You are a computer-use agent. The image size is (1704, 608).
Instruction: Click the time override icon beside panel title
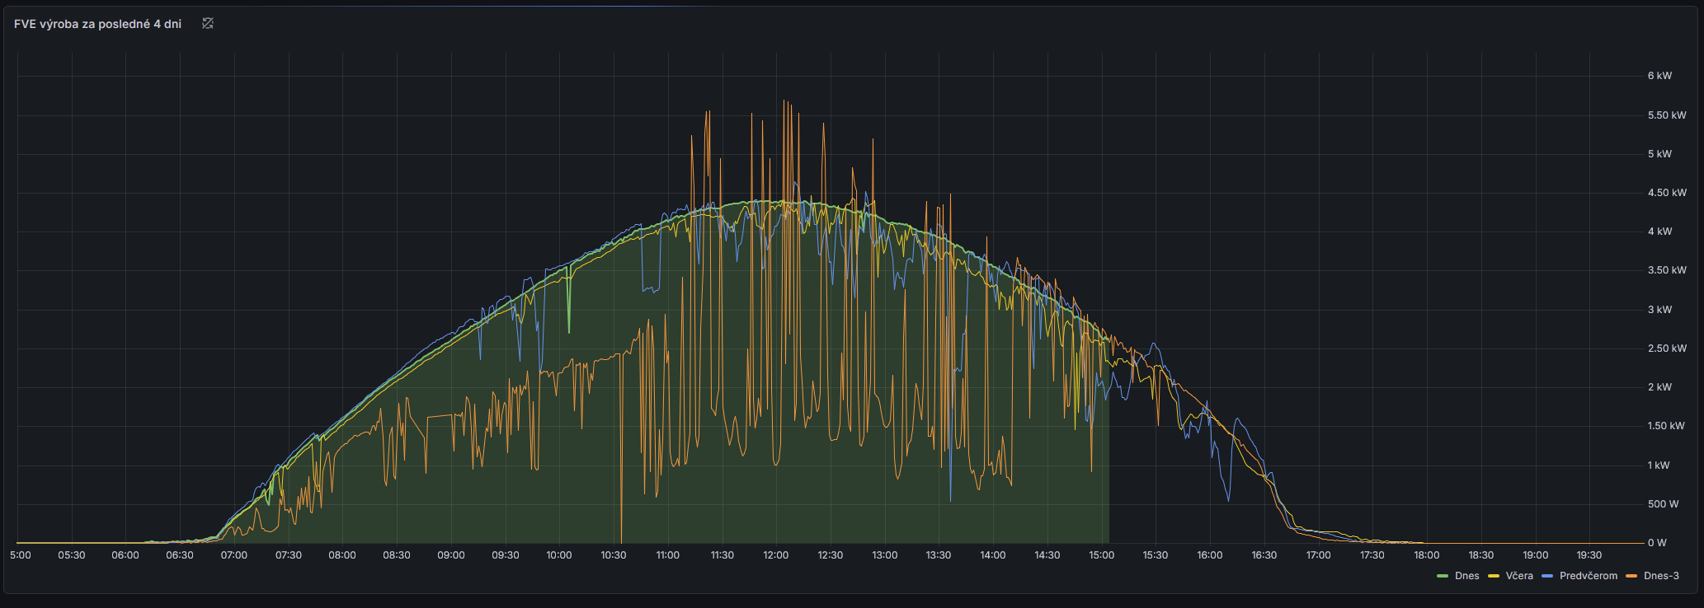(x=208, y=24)
